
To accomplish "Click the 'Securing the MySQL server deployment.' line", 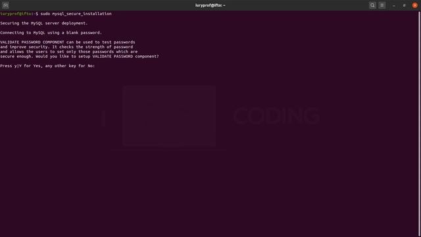I will (44, 23).
